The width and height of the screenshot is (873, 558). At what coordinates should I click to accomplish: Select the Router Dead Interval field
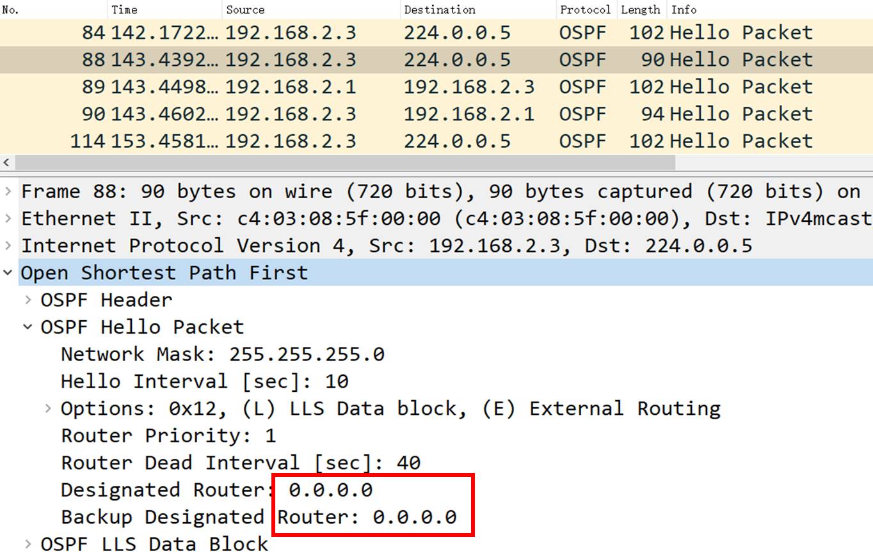coord(240,462)
